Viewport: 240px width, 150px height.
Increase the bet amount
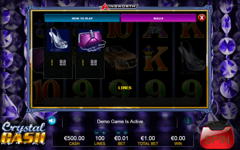pos(125,132)
